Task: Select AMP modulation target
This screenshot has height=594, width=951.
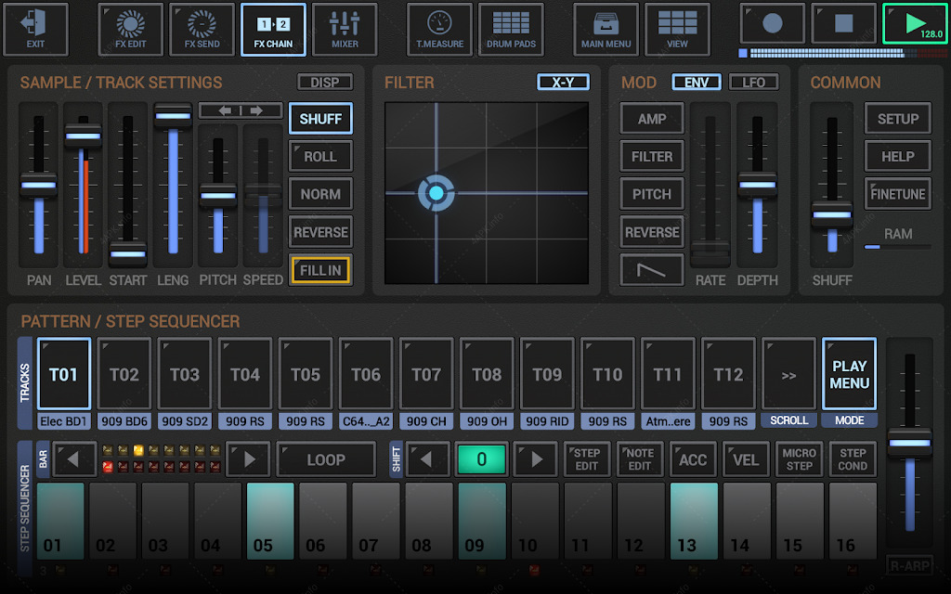Action: (652, 119)
